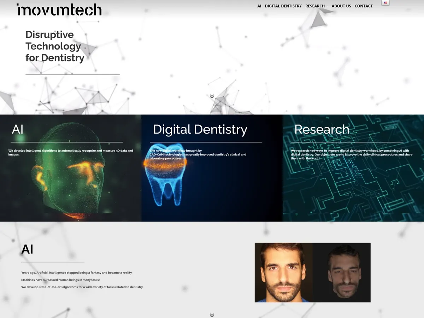This screenshot has width=424, height=318.
Task: Click the 'We develop intelligent algorithms' description
Action: (x=71, y=153)
